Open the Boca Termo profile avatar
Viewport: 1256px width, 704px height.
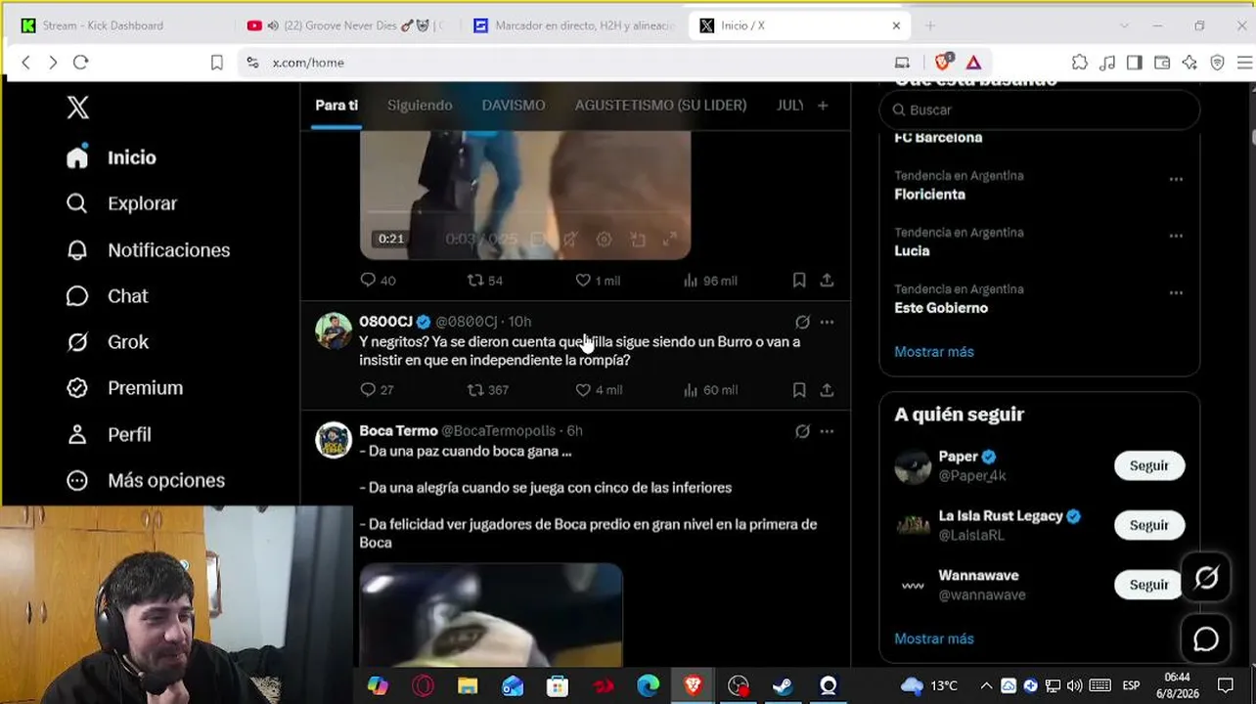click(334, 440)
